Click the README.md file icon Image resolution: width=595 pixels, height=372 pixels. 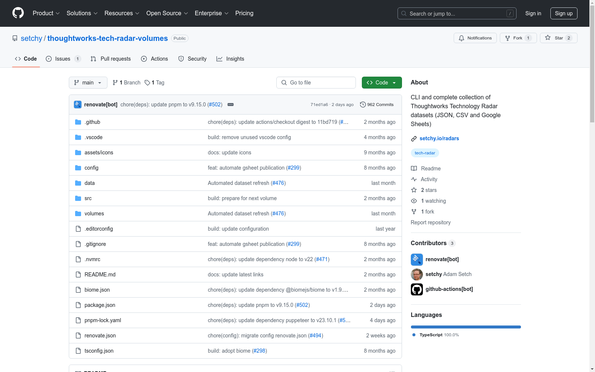tap(78, 275)
